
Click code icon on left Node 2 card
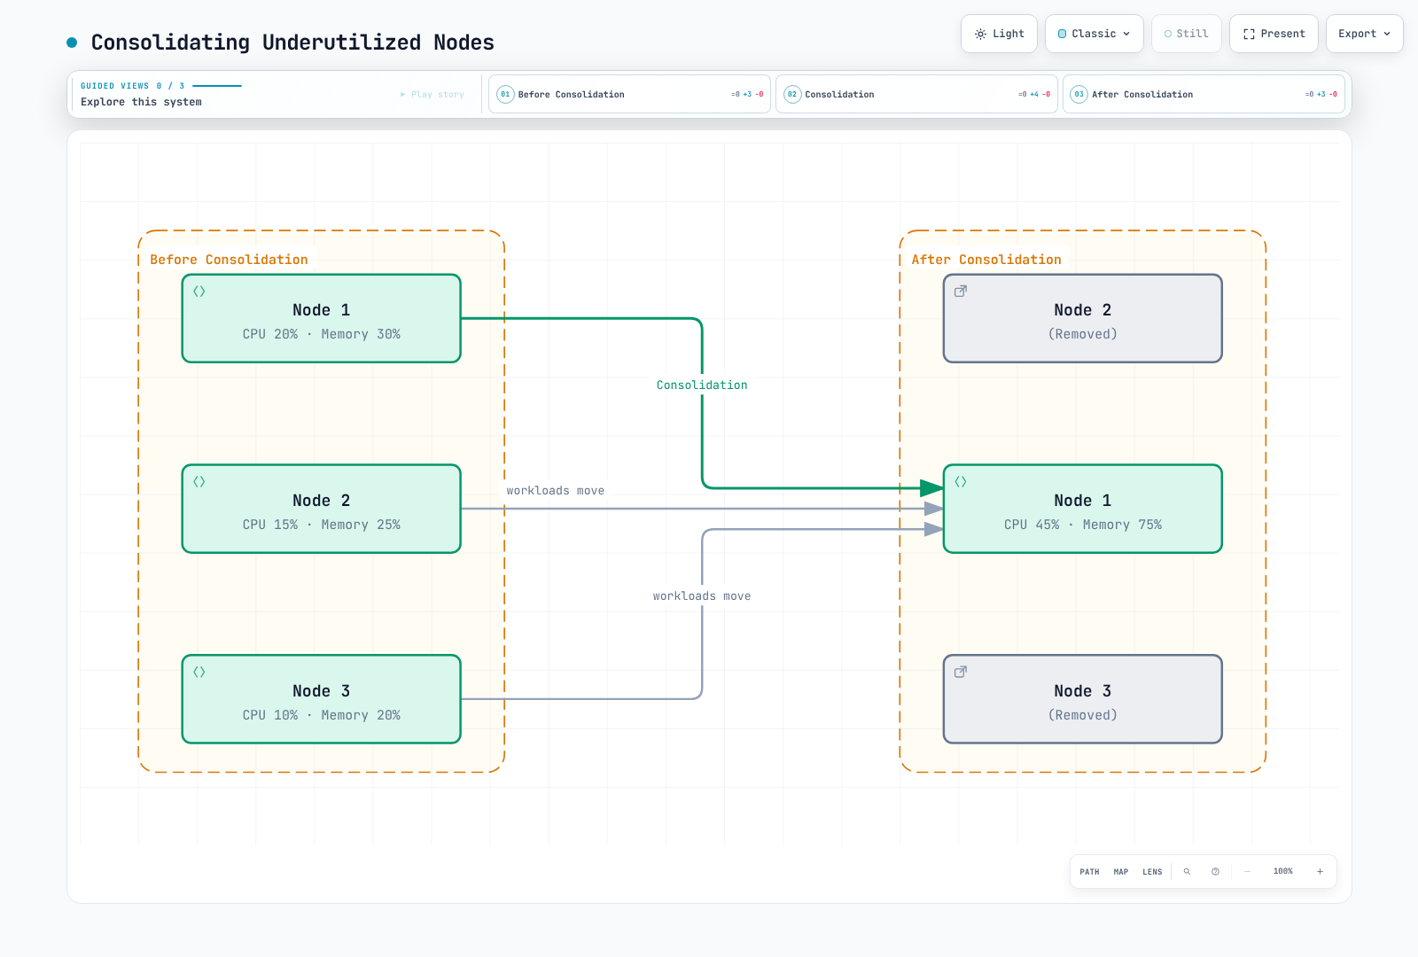[x=199, y=482]
